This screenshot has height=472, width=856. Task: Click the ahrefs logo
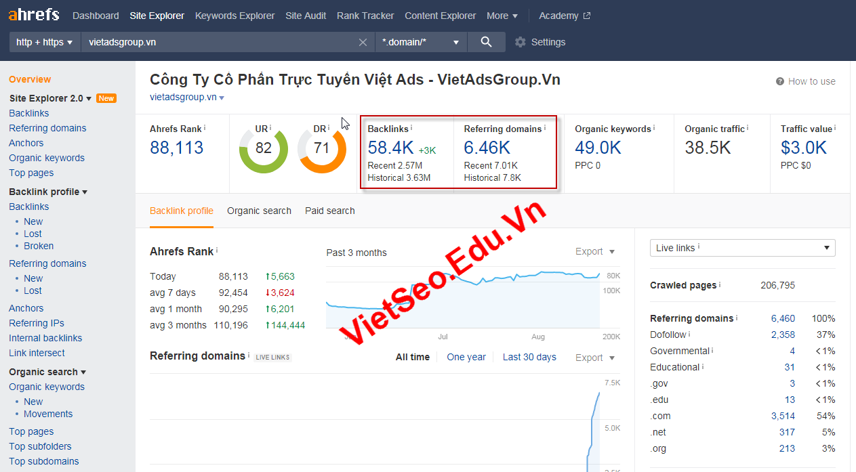click(33, 14)
